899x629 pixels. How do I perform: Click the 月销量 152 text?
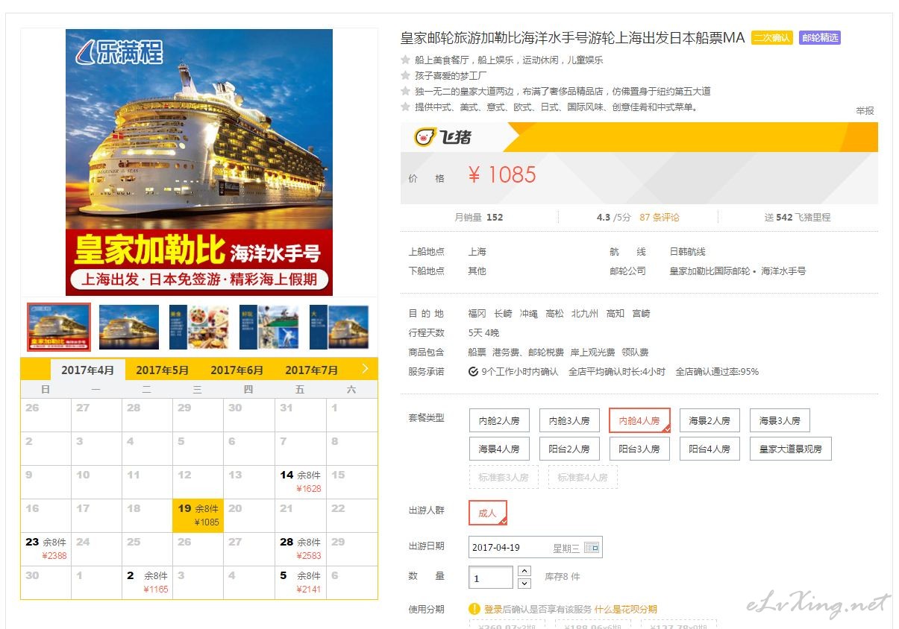point(479,217)
